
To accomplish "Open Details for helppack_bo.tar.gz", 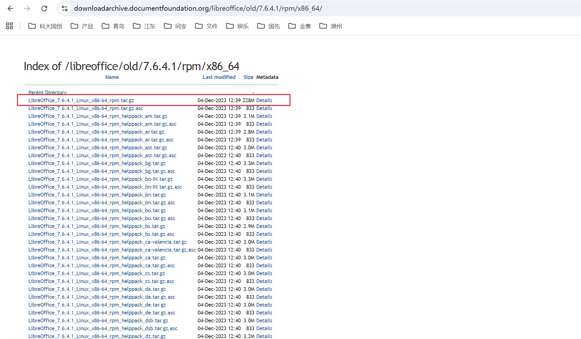I will pos(264,210).
